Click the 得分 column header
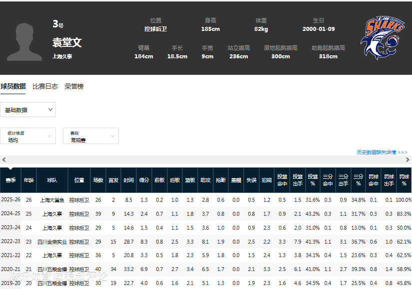 [144, 180]
